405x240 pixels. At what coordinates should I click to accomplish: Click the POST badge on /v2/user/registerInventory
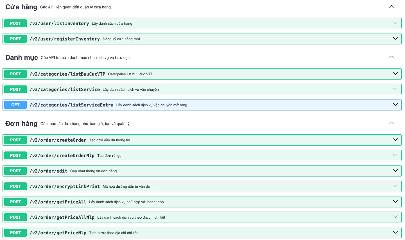[15, 39]
